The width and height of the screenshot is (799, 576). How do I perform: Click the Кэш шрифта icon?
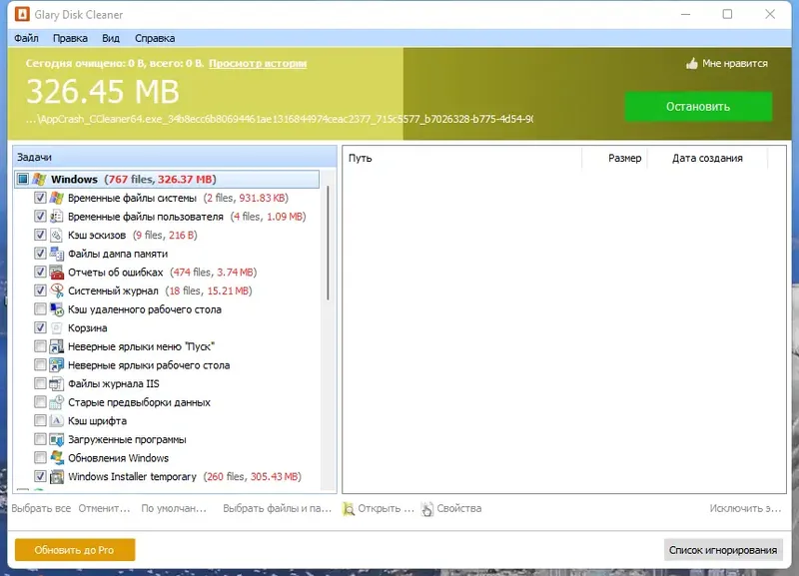click(x=57, y=420)
